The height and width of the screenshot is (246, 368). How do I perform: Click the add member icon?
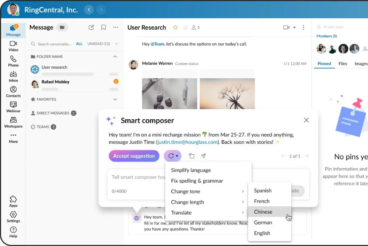point(365,49)
